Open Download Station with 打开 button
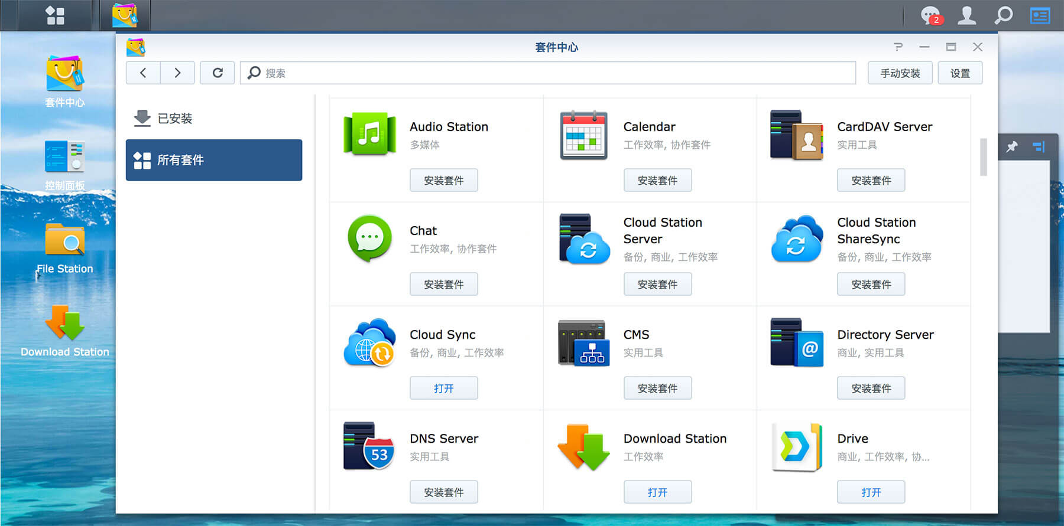The height and width of the screenshot is (526, 1064). click(x=657, y=492)
